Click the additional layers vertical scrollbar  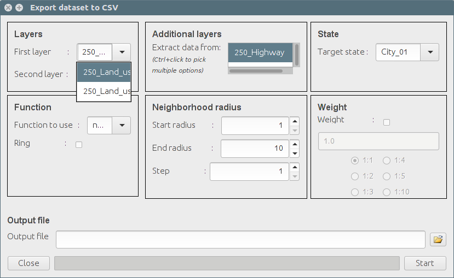296,55
